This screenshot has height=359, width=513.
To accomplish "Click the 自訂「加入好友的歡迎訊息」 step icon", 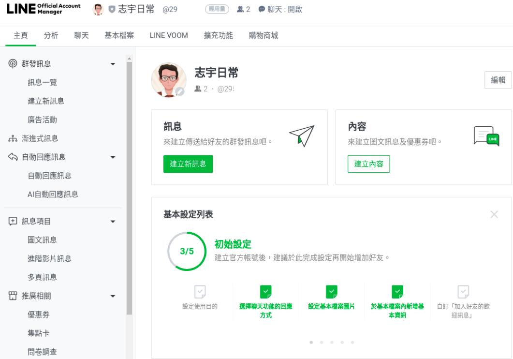I will (x=463, y=292).
